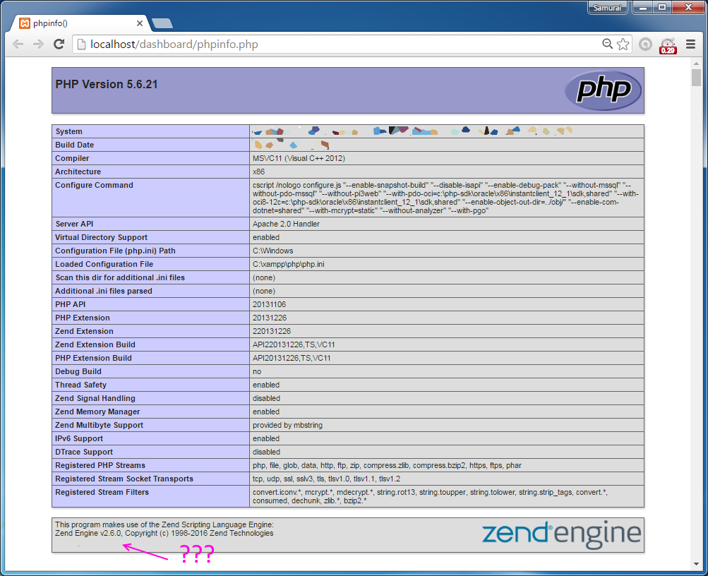Click the Registered Stream Filters label

pyautogui.click(x=102, y=493)
